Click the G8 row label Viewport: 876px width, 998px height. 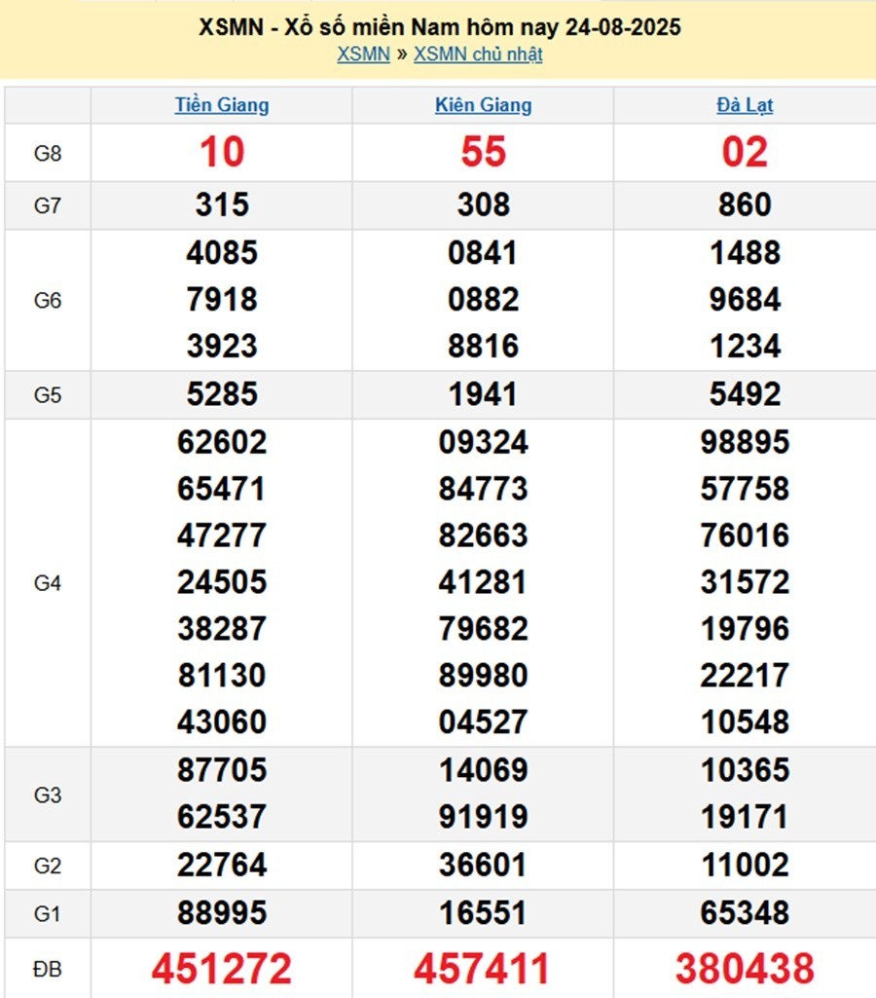tap(48, 153)
